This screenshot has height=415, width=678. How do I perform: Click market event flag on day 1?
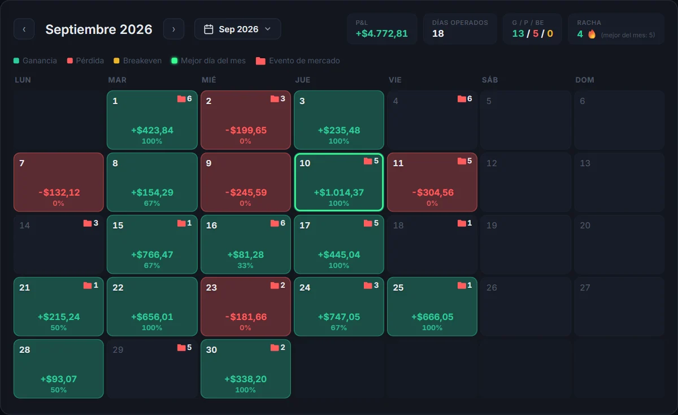(x=181, y=99)
